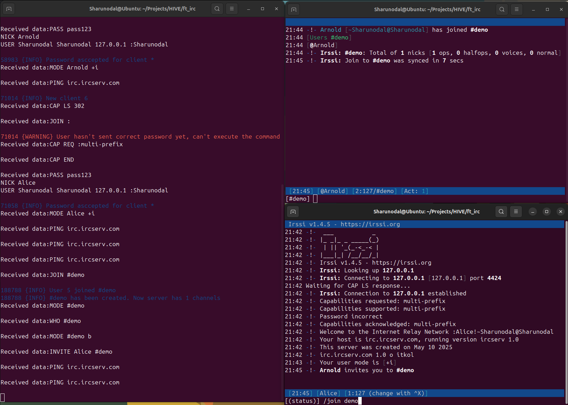
Task: Open new tab in bottom-right terminal
Action: tap(293, 212)
